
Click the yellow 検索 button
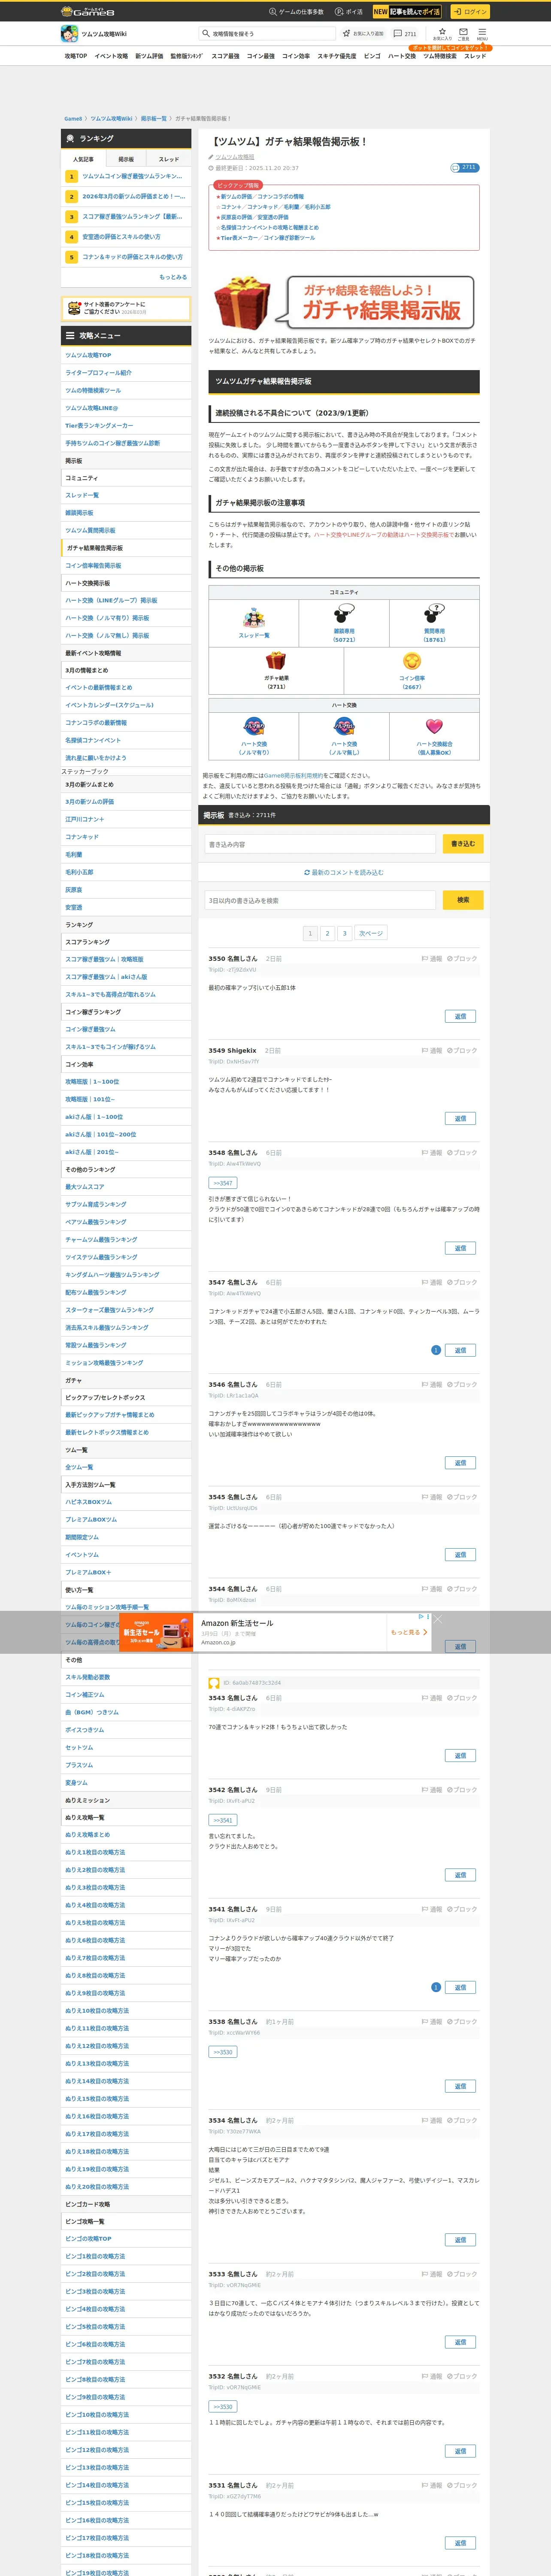463,900
